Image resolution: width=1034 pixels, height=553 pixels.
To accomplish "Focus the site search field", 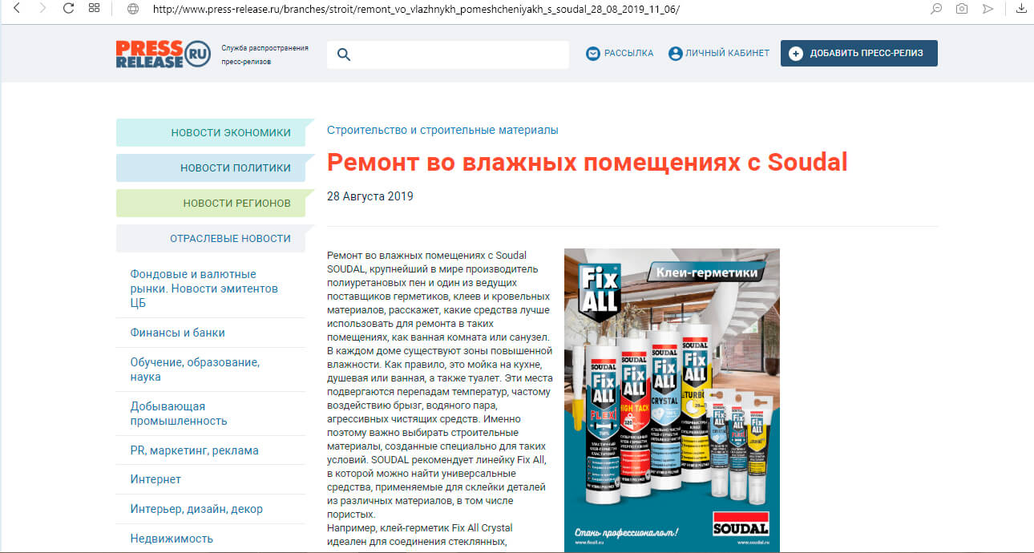I will pyautogui.click(x=447, y=54).
